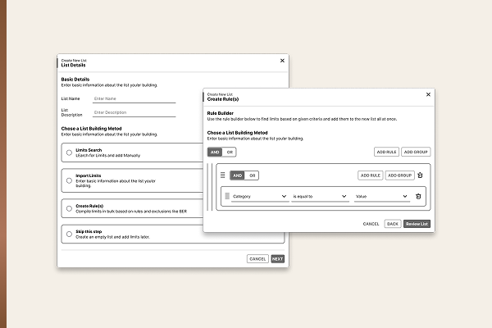Choose the Import Limits radio option

click(68, 181)
